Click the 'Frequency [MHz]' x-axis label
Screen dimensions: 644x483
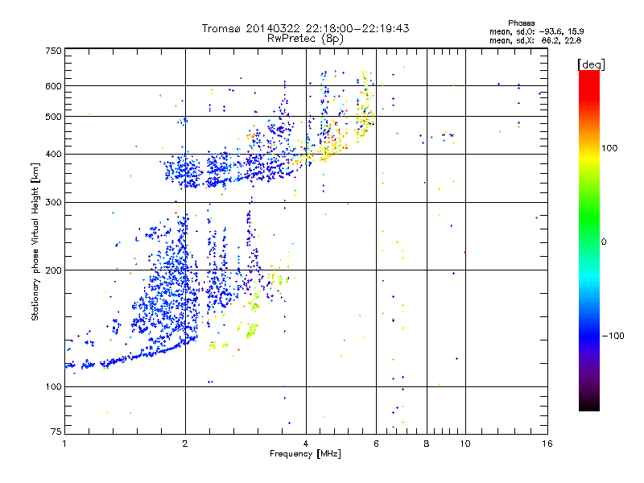tap(305, 454)
